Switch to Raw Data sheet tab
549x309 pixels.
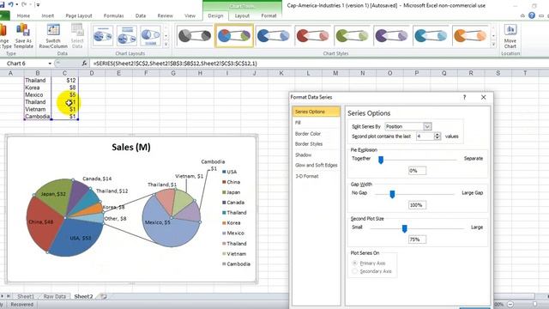pyautogui.click(x=54, y=296)
